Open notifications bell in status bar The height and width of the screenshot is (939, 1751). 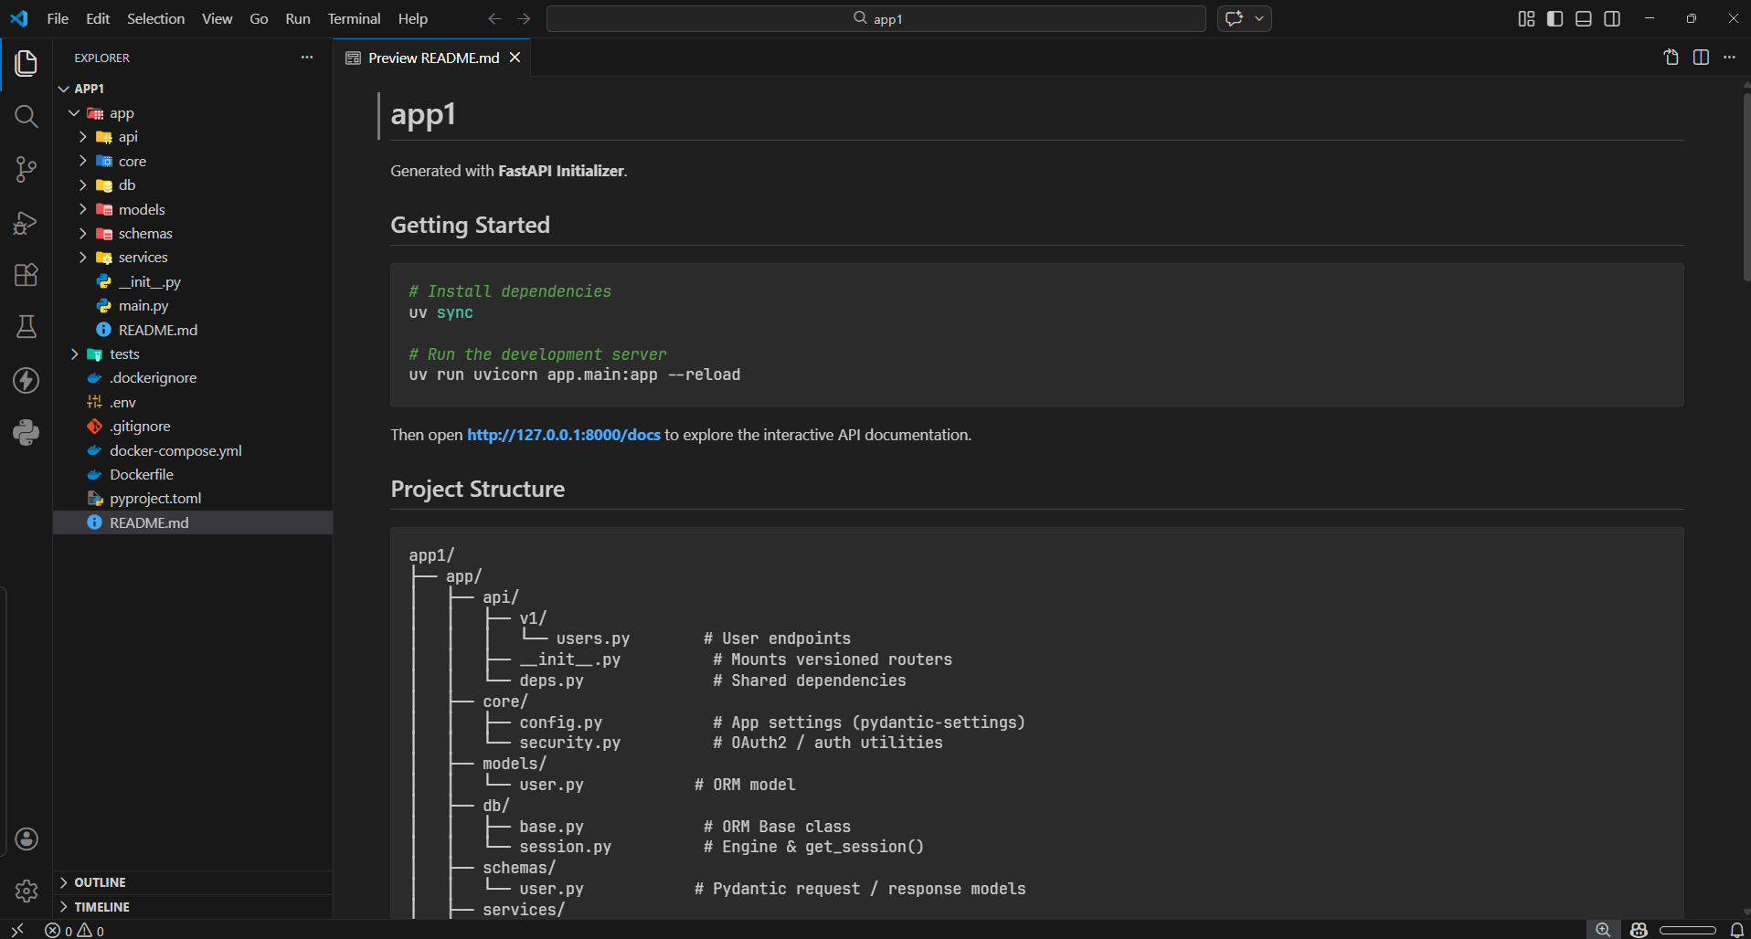click(1737, 930)
